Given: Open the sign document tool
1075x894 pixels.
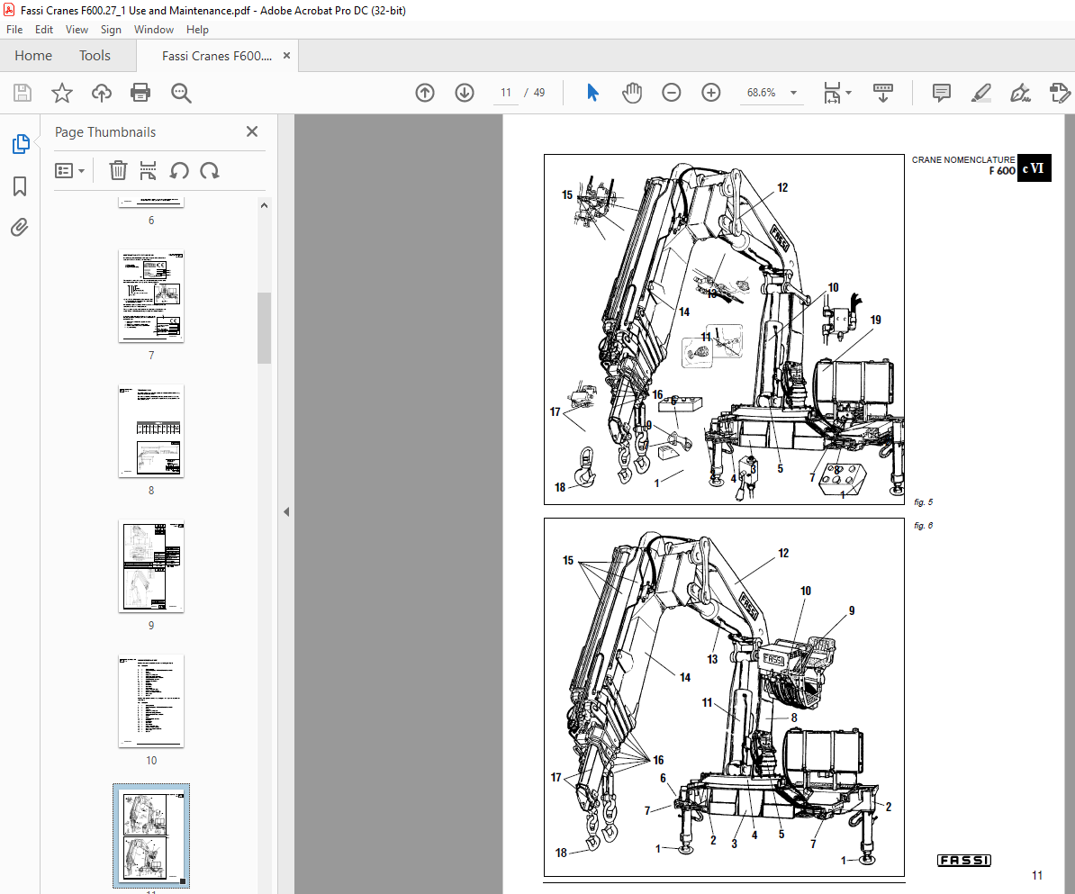Looking at the screenshot, I should point(1020,93).
